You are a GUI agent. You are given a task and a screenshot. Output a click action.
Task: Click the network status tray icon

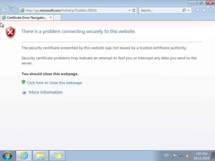[181, 156]
